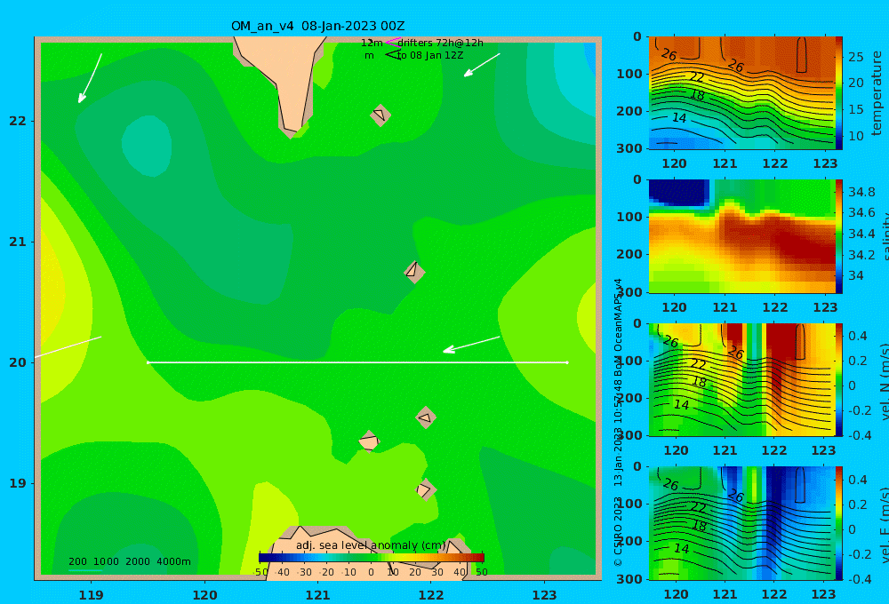This screenshot has height=604, width=889.
Task: Click longitude label 123 on main map
Action: 545,595
